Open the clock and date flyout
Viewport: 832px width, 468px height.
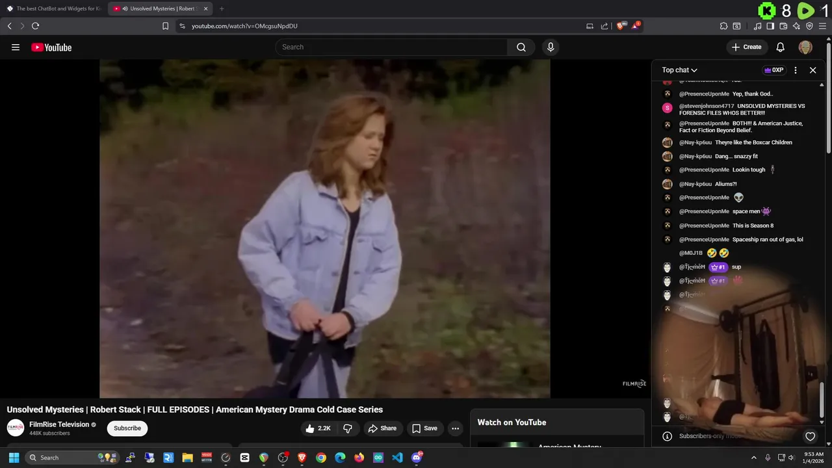814,458
